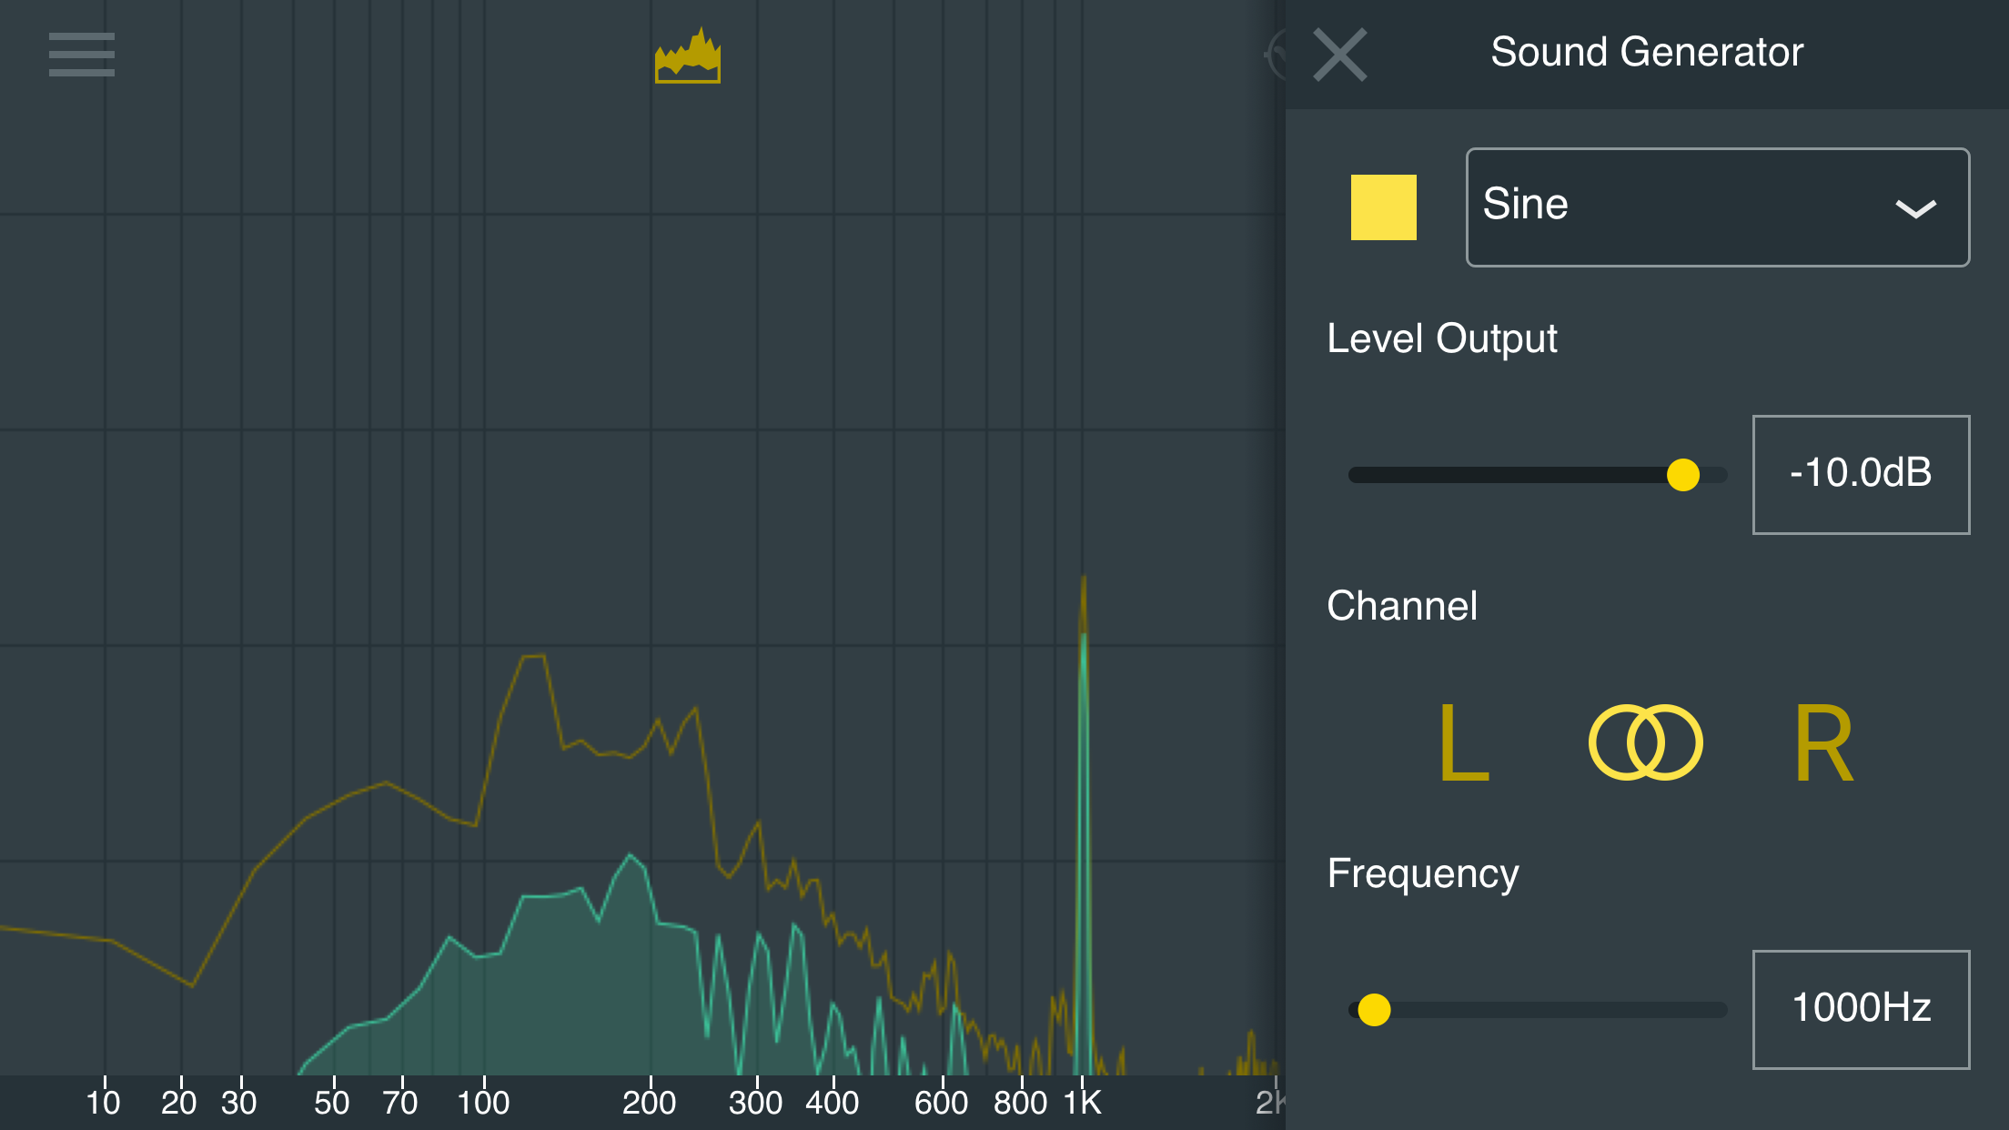Click the Sound Generator title

(1646, 52)
